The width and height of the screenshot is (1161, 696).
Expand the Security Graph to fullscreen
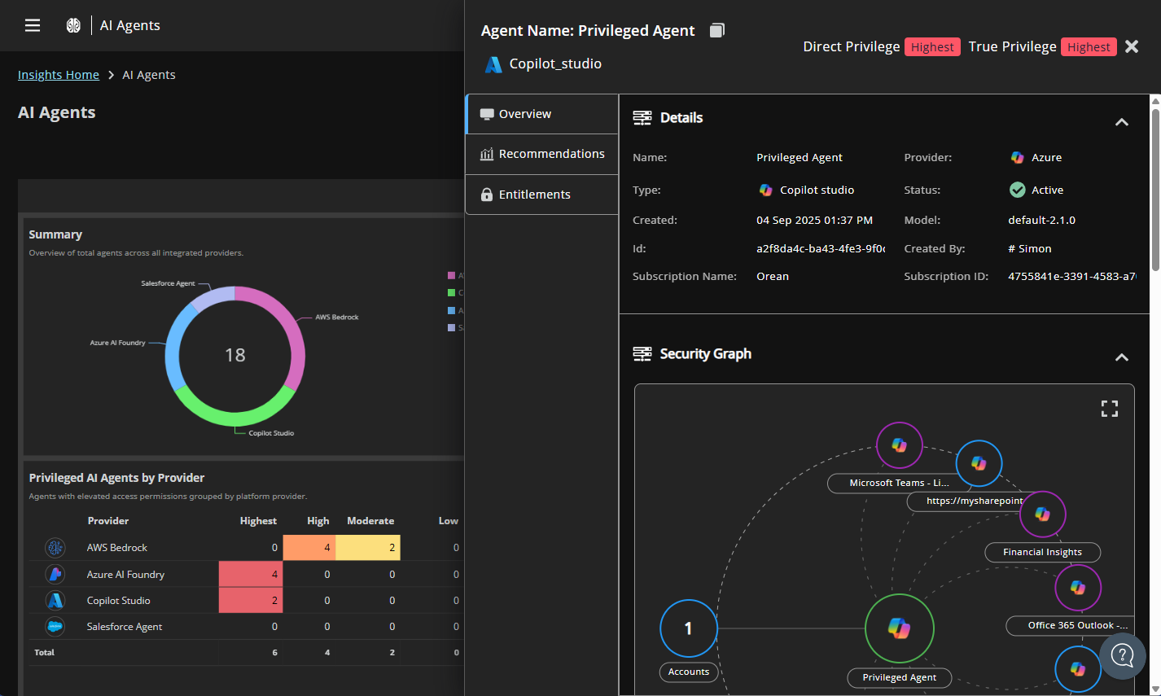pos(1110,408)
